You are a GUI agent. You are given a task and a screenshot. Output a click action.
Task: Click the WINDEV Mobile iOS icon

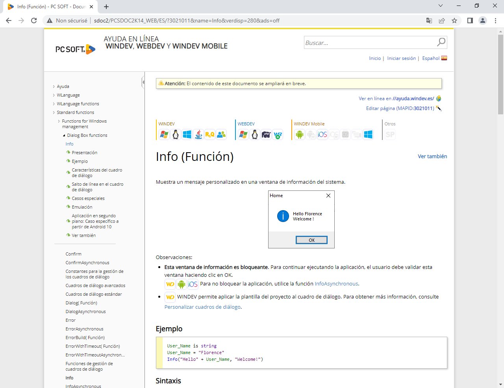(322, 134)
